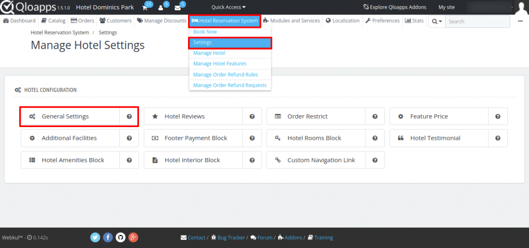The image size is (529, 248).
Task: Open the Dashboard menu
Action: click(19, 21)
